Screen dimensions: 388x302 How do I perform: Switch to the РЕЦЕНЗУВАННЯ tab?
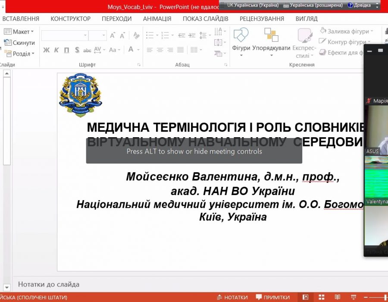262,19
